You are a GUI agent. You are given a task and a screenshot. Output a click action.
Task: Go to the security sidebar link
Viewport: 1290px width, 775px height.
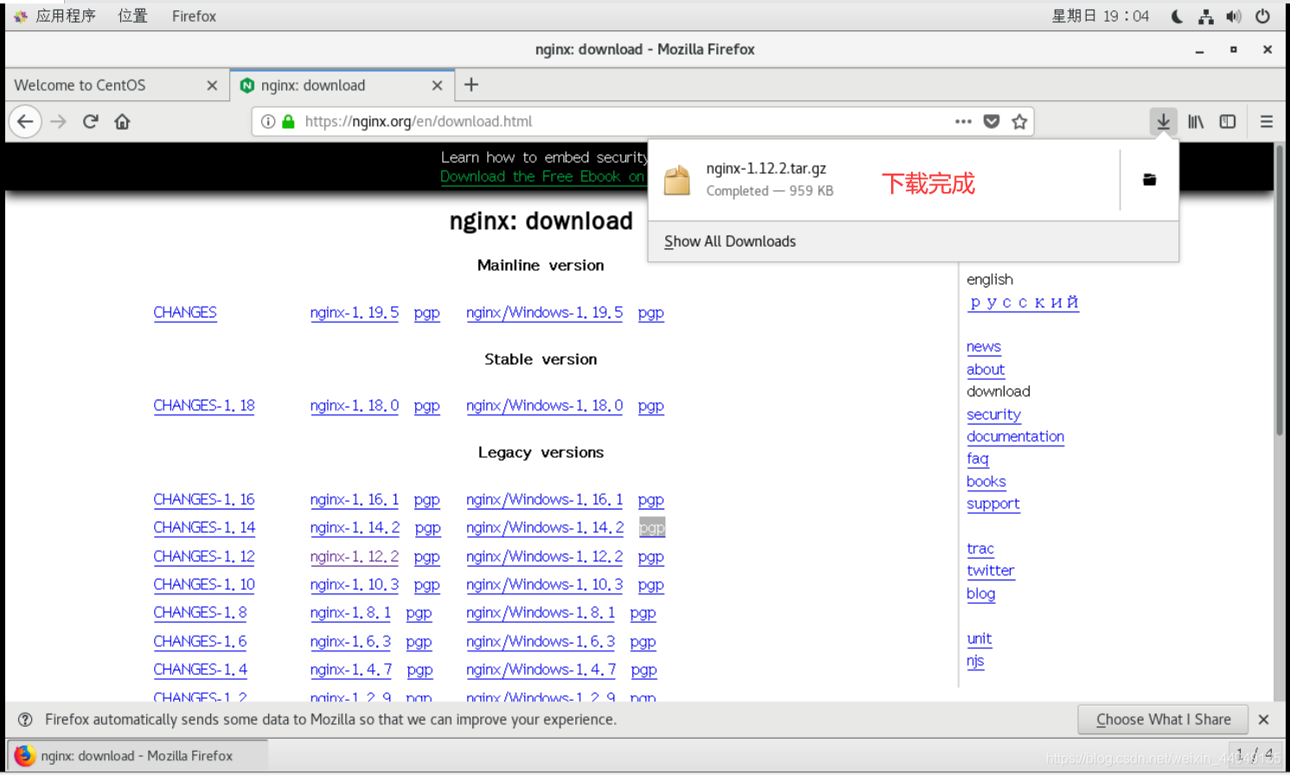(x=993, y=415)
